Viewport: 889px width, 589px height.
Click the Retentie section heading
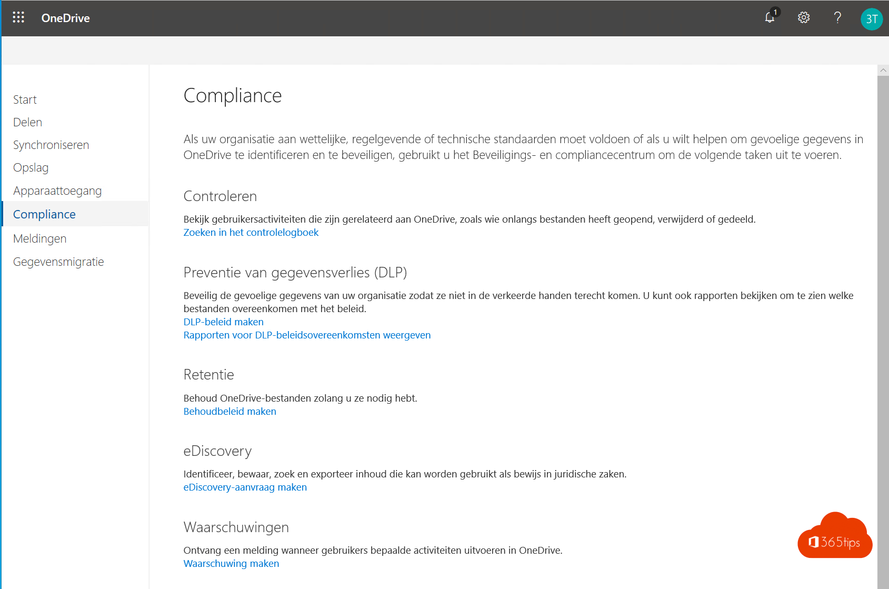209,375
